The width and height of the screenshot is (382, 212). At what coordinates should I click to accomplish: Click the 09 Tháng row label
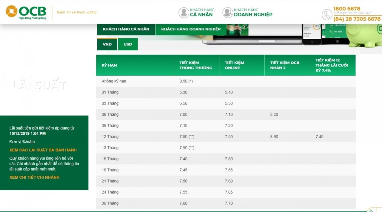(110, 126)
